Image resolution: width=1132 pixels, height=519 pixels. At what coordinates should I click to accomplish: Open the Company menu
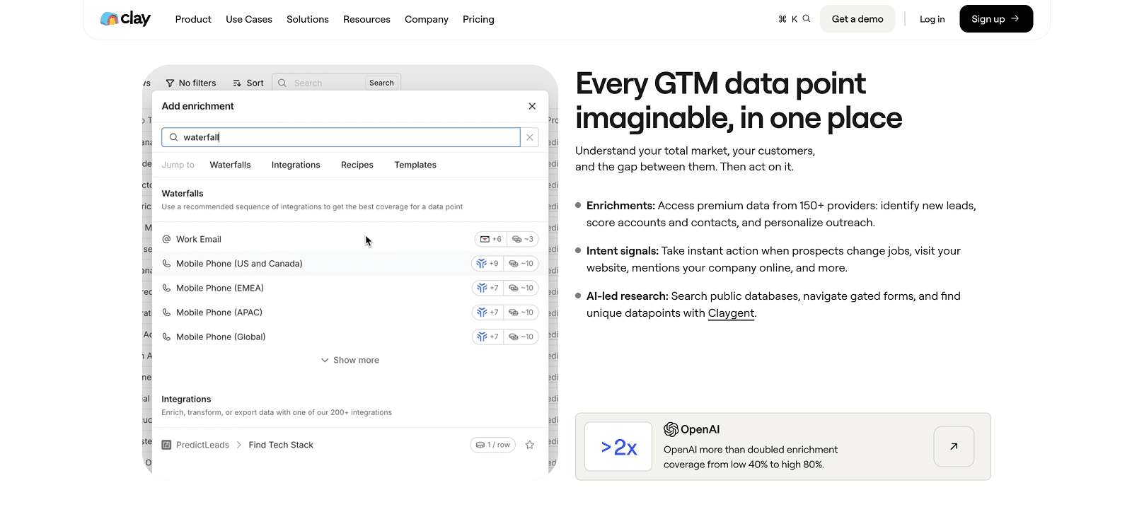pyautogui.click(x=427, y=19)
